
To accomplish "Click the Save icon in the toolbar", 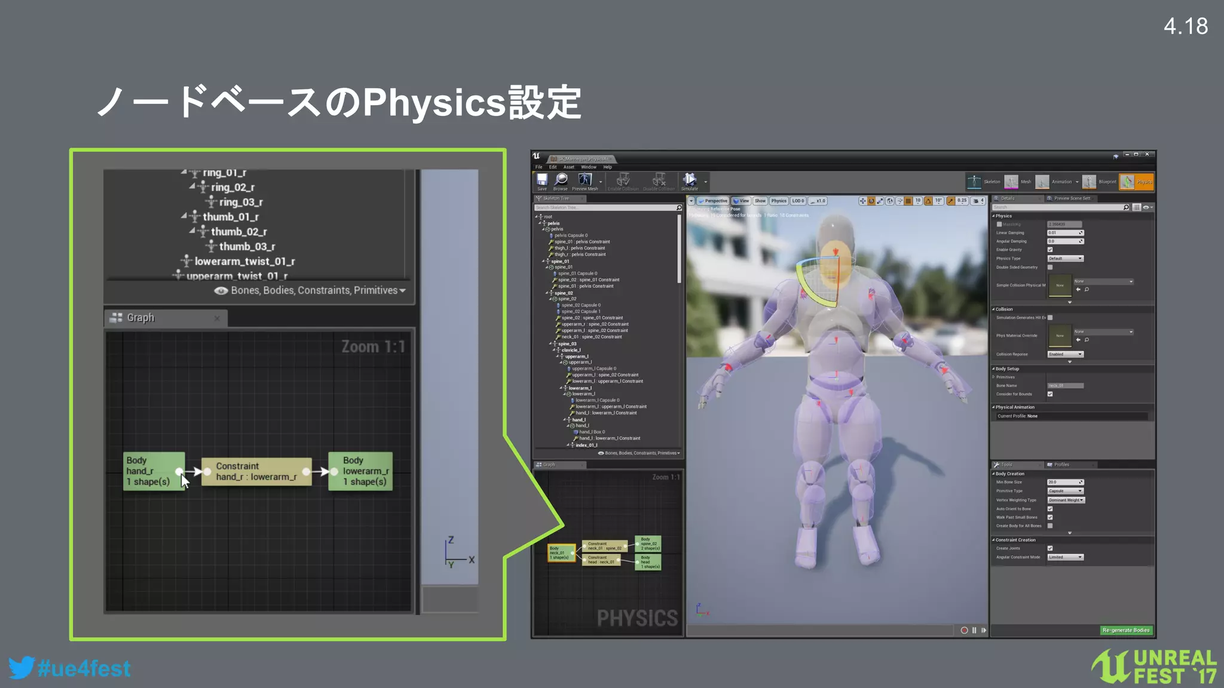I will click(541, 179).
